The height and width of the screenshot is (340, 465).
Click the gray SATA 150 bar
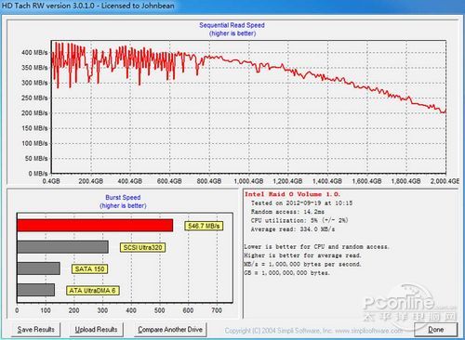tap(38, 268)
